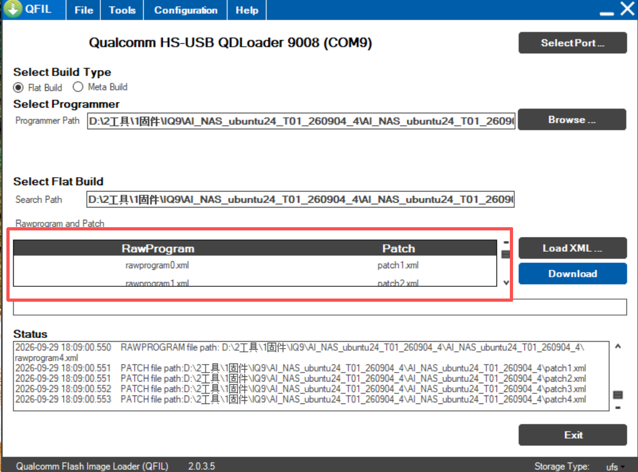Screen dimensions: 638x472
Task: Open the Help menu
Action: point(247,10)
